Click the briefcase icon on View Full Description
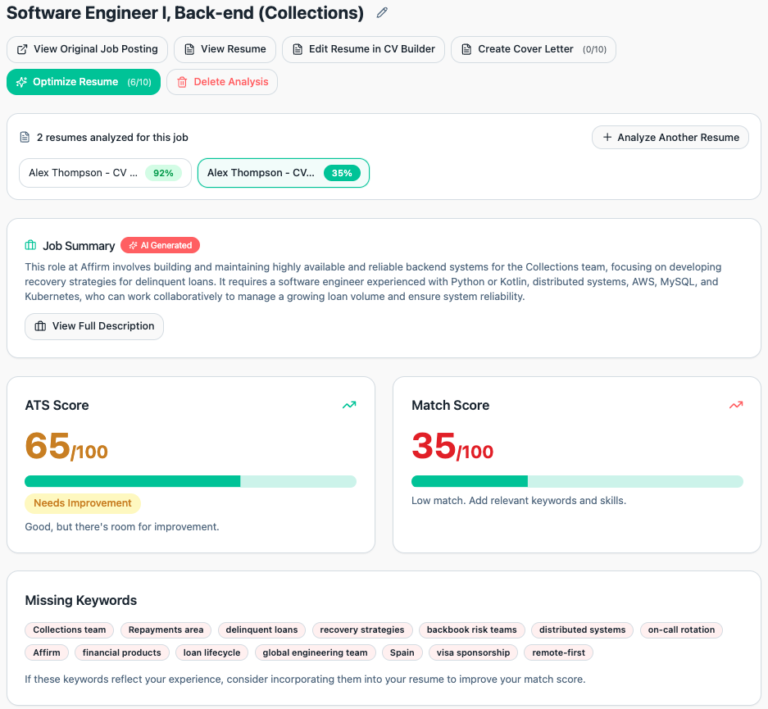This screenshot has width=768, height=709. click(40, 326)
